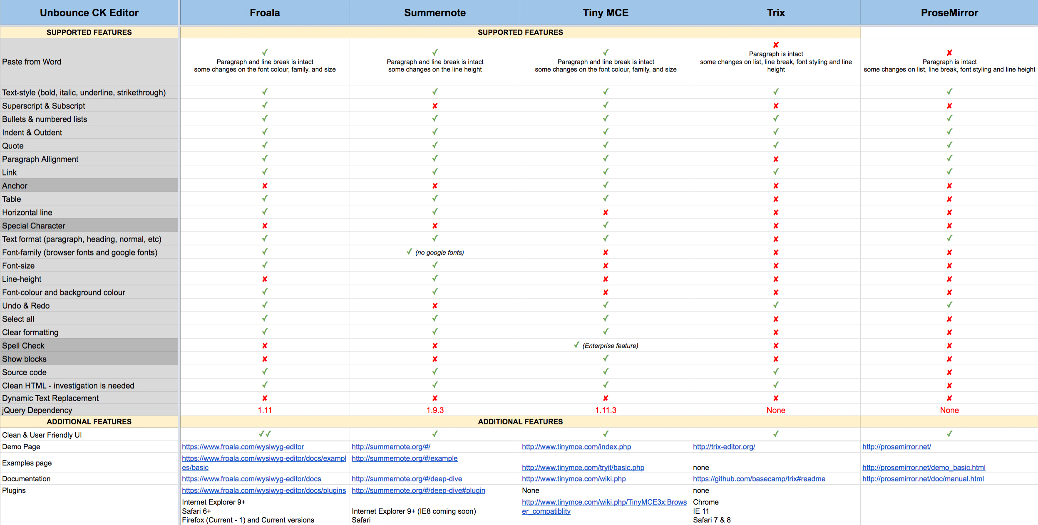Click Trix's checkmark for Source code
The image size is (1038, 525).
776,371
